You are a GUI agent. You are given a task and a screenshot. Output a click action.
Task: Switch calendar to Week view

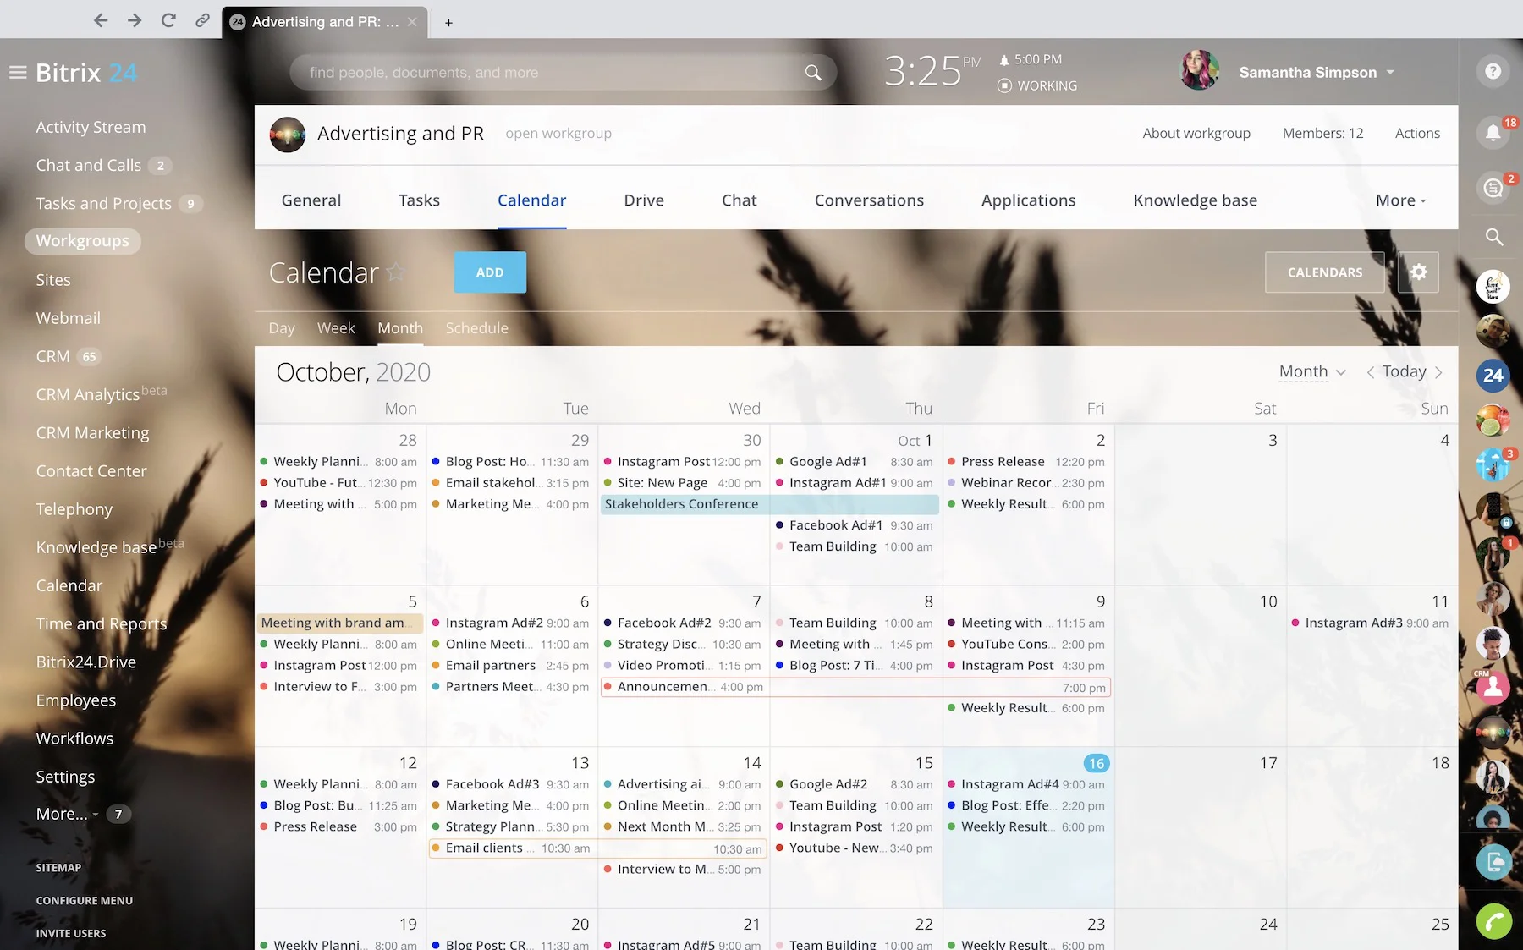click(x=336, y=328)
